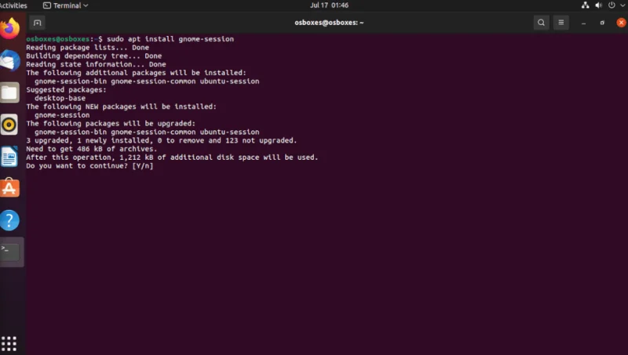Open the Activities overview
Screen dimensions: 628x355
[13, 5]
